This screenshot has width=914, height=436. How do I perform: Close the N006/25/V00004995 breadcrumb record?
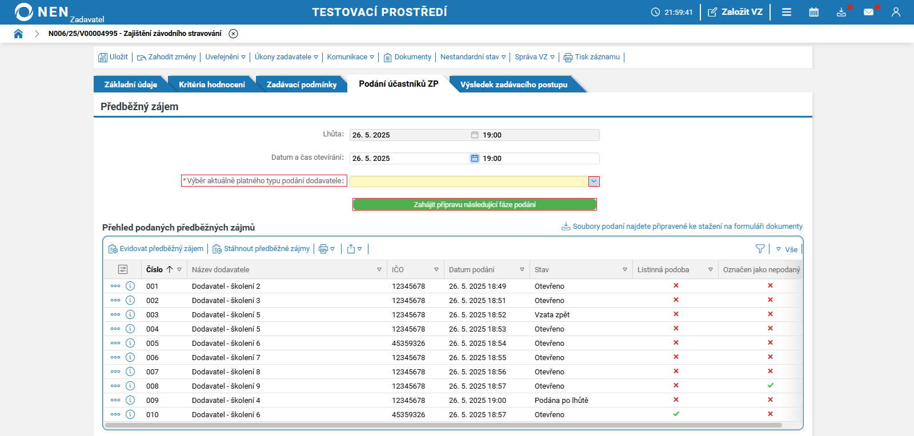233,34
